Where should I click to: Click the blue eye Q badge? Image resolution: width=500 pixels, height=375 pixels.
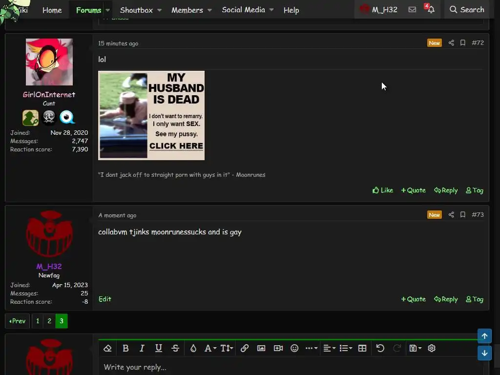tap(67, 117)
